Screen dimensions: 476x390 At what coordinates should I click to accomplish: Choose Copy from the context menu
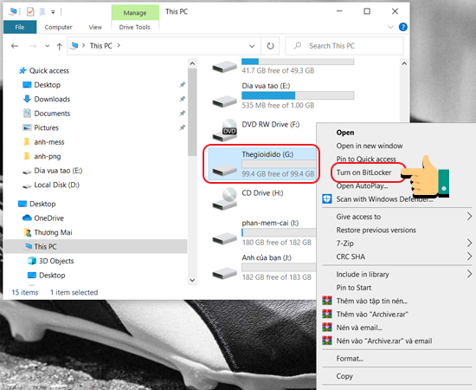click(x=344, y=376)
